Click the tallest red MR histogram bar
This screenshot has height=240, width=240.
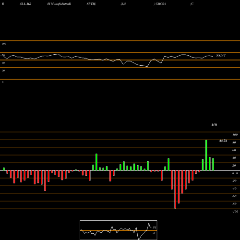point(175,190)
